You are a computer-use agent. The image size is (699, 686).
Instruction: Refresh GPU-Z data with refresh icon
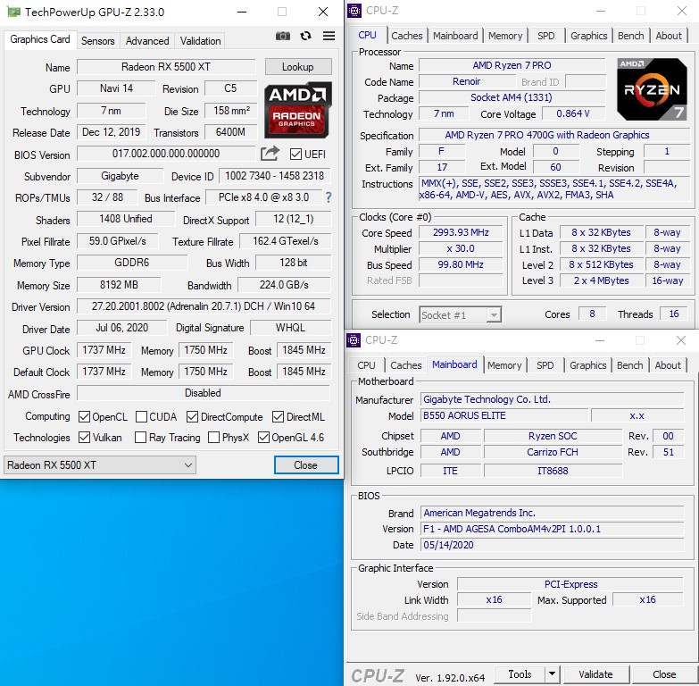pos(306,36)
